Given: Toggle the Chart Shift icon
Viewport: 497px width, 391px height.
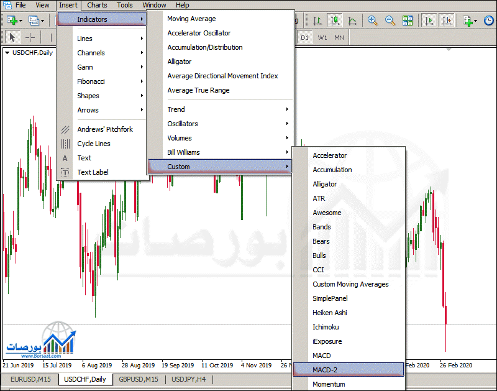Looking at the screenshot, I should point(447,21).
